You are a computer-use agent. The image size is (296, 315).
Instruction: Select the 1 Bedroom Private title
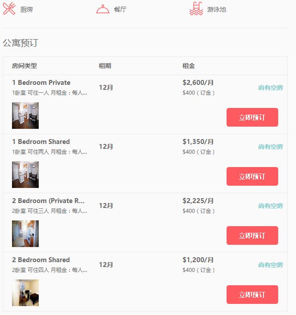point(41,83)
